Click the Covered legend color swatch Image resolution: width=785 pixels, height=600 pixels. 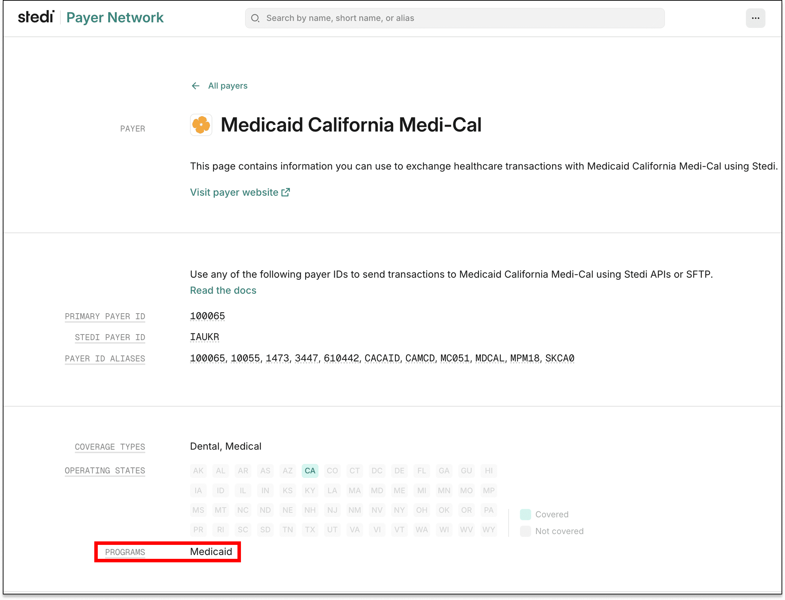coord(525,515)
